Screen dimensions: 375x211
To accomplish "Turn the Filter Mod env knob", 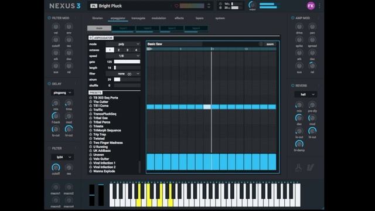I will coord(69,27).
